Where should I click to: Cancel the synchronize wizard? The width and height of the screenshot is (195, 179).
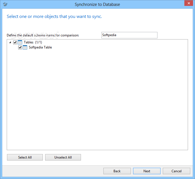click(x=177, y=171)
